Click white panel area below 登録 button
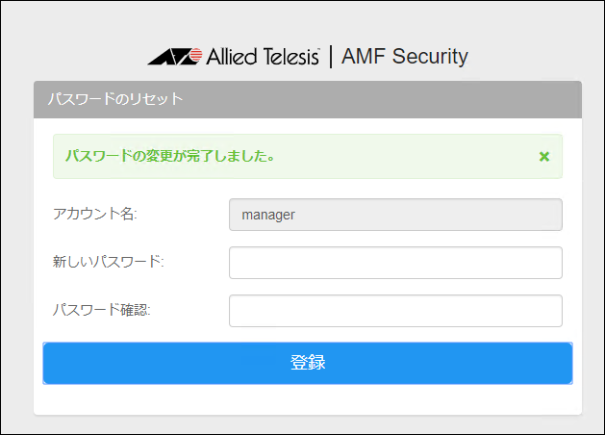The width and height of the screenshot is (605, 435). coord(308,399)
